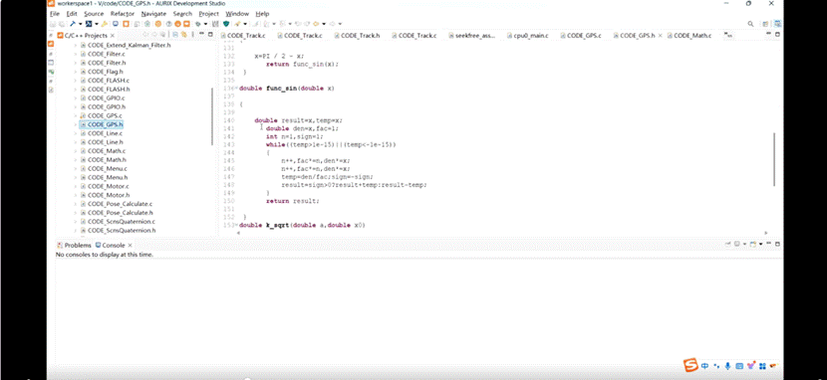Click the soft keyboard icon in IME bar
The width and height of the screenshot is (827, 380).
pyautogui.click(x=739, y=366)
